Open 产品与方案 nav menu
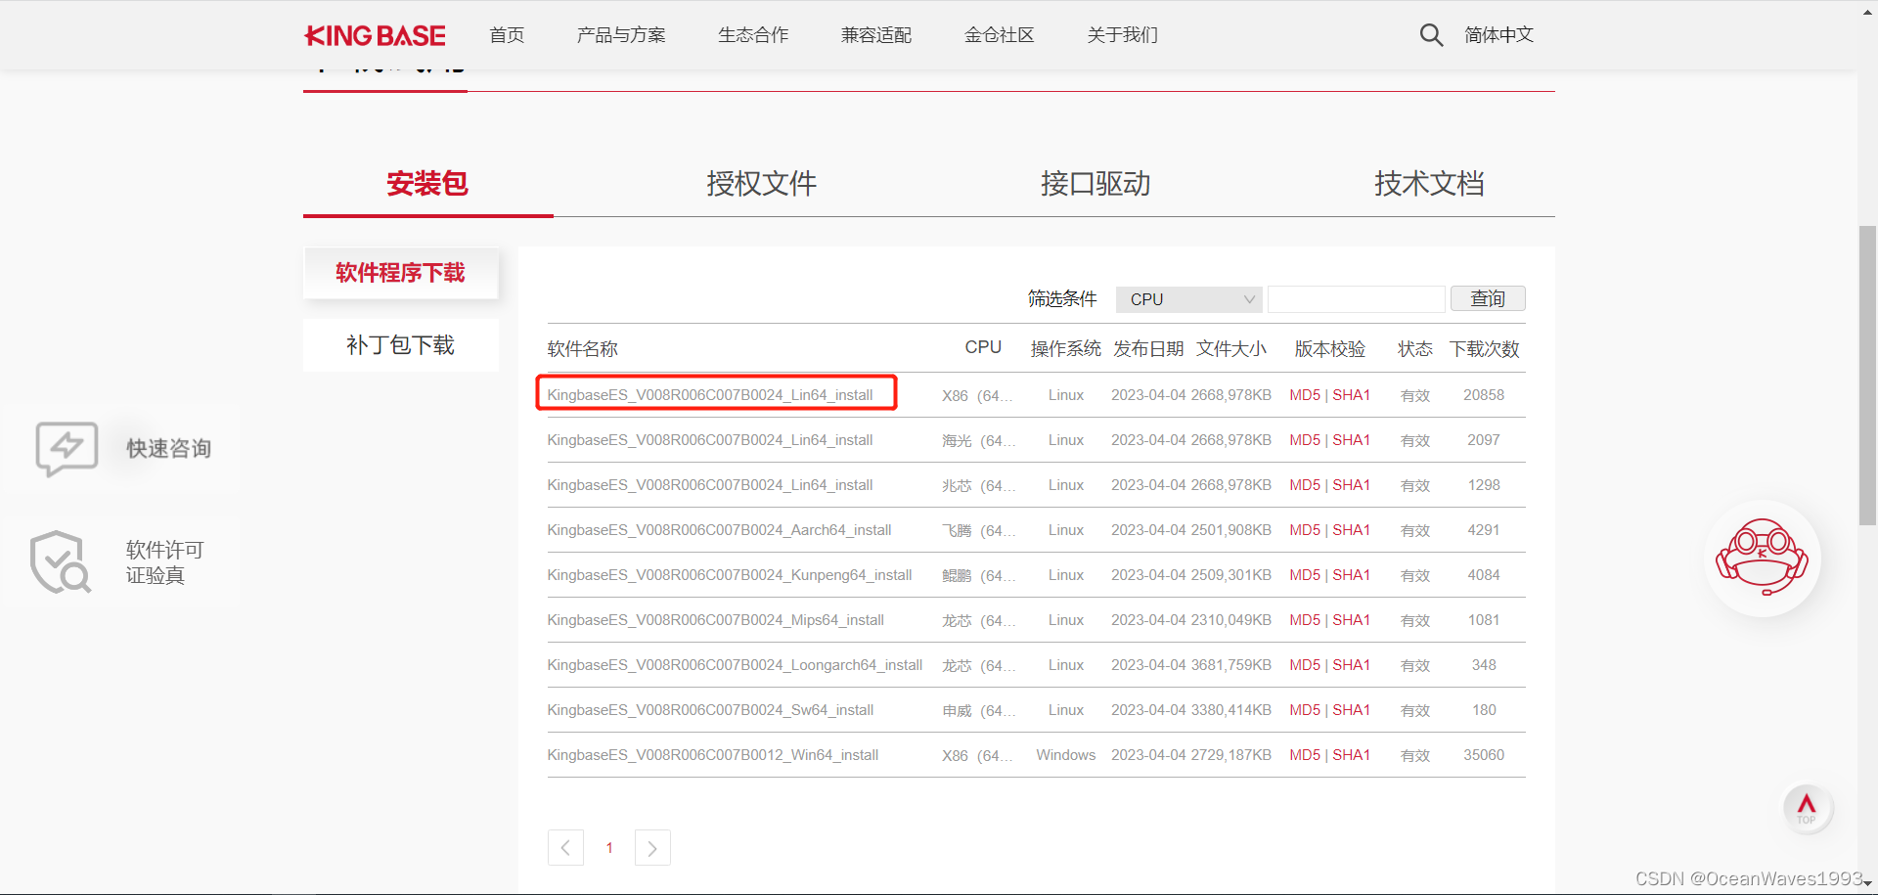The height and width of the screenshot is (895, 1878). 621,35
